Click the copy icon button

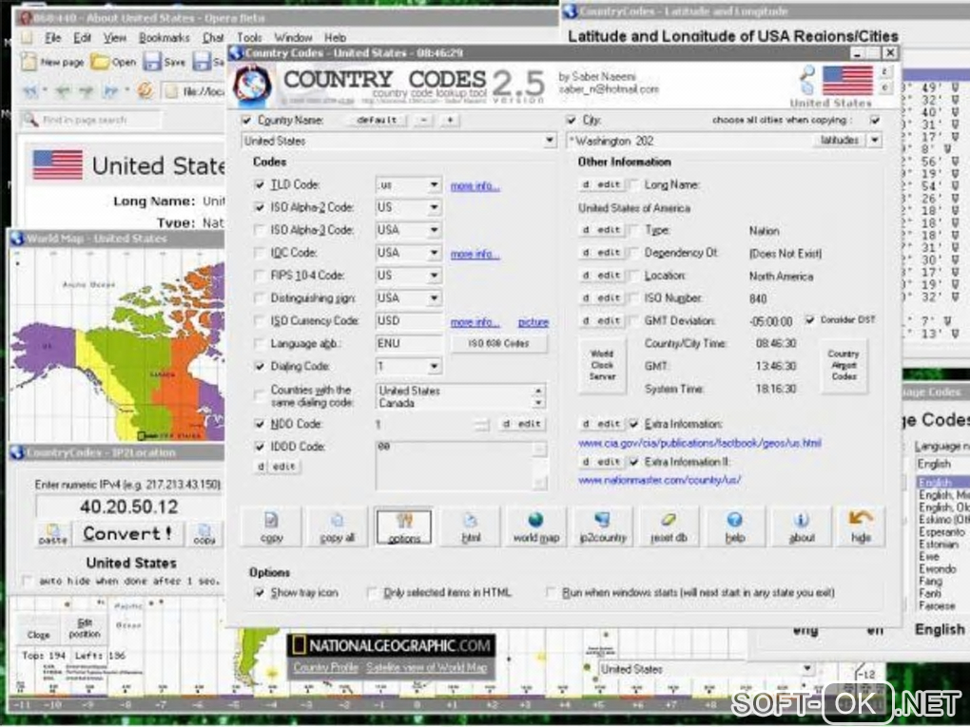[x=272, y=526]
